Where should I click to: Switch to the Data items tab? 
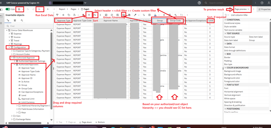click(15, 20)
